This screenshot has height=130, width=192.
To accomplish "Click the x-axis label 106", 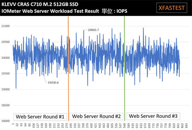I will (x=34, y=126).
